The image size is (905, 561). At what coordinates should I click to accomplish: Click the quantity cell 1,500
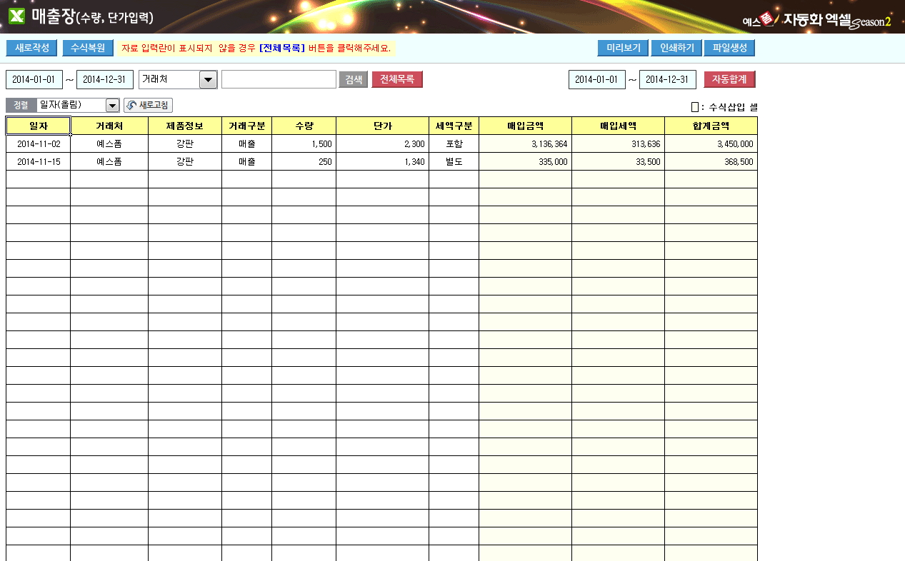coord(304,143)
